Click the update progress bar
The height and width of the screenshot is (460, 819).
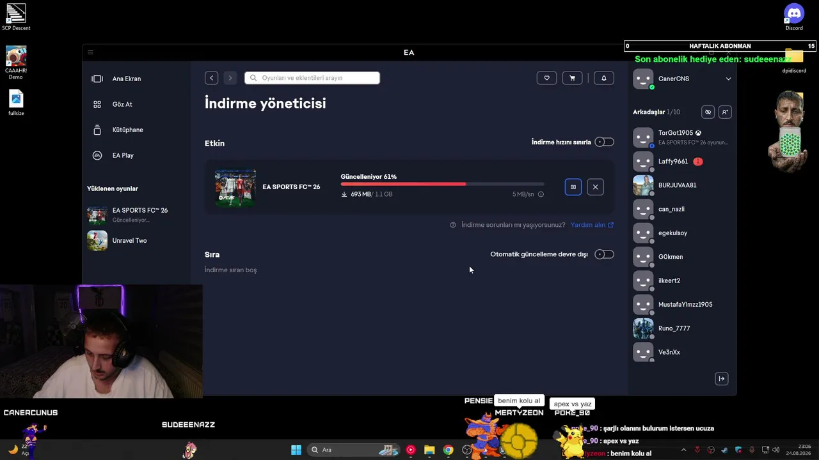coord(442,184)
